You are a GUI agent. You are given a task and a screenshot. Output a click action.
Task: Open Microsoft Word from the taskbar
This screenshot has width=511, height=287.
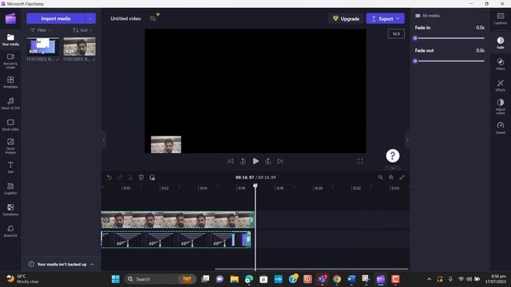pos(351,279)
